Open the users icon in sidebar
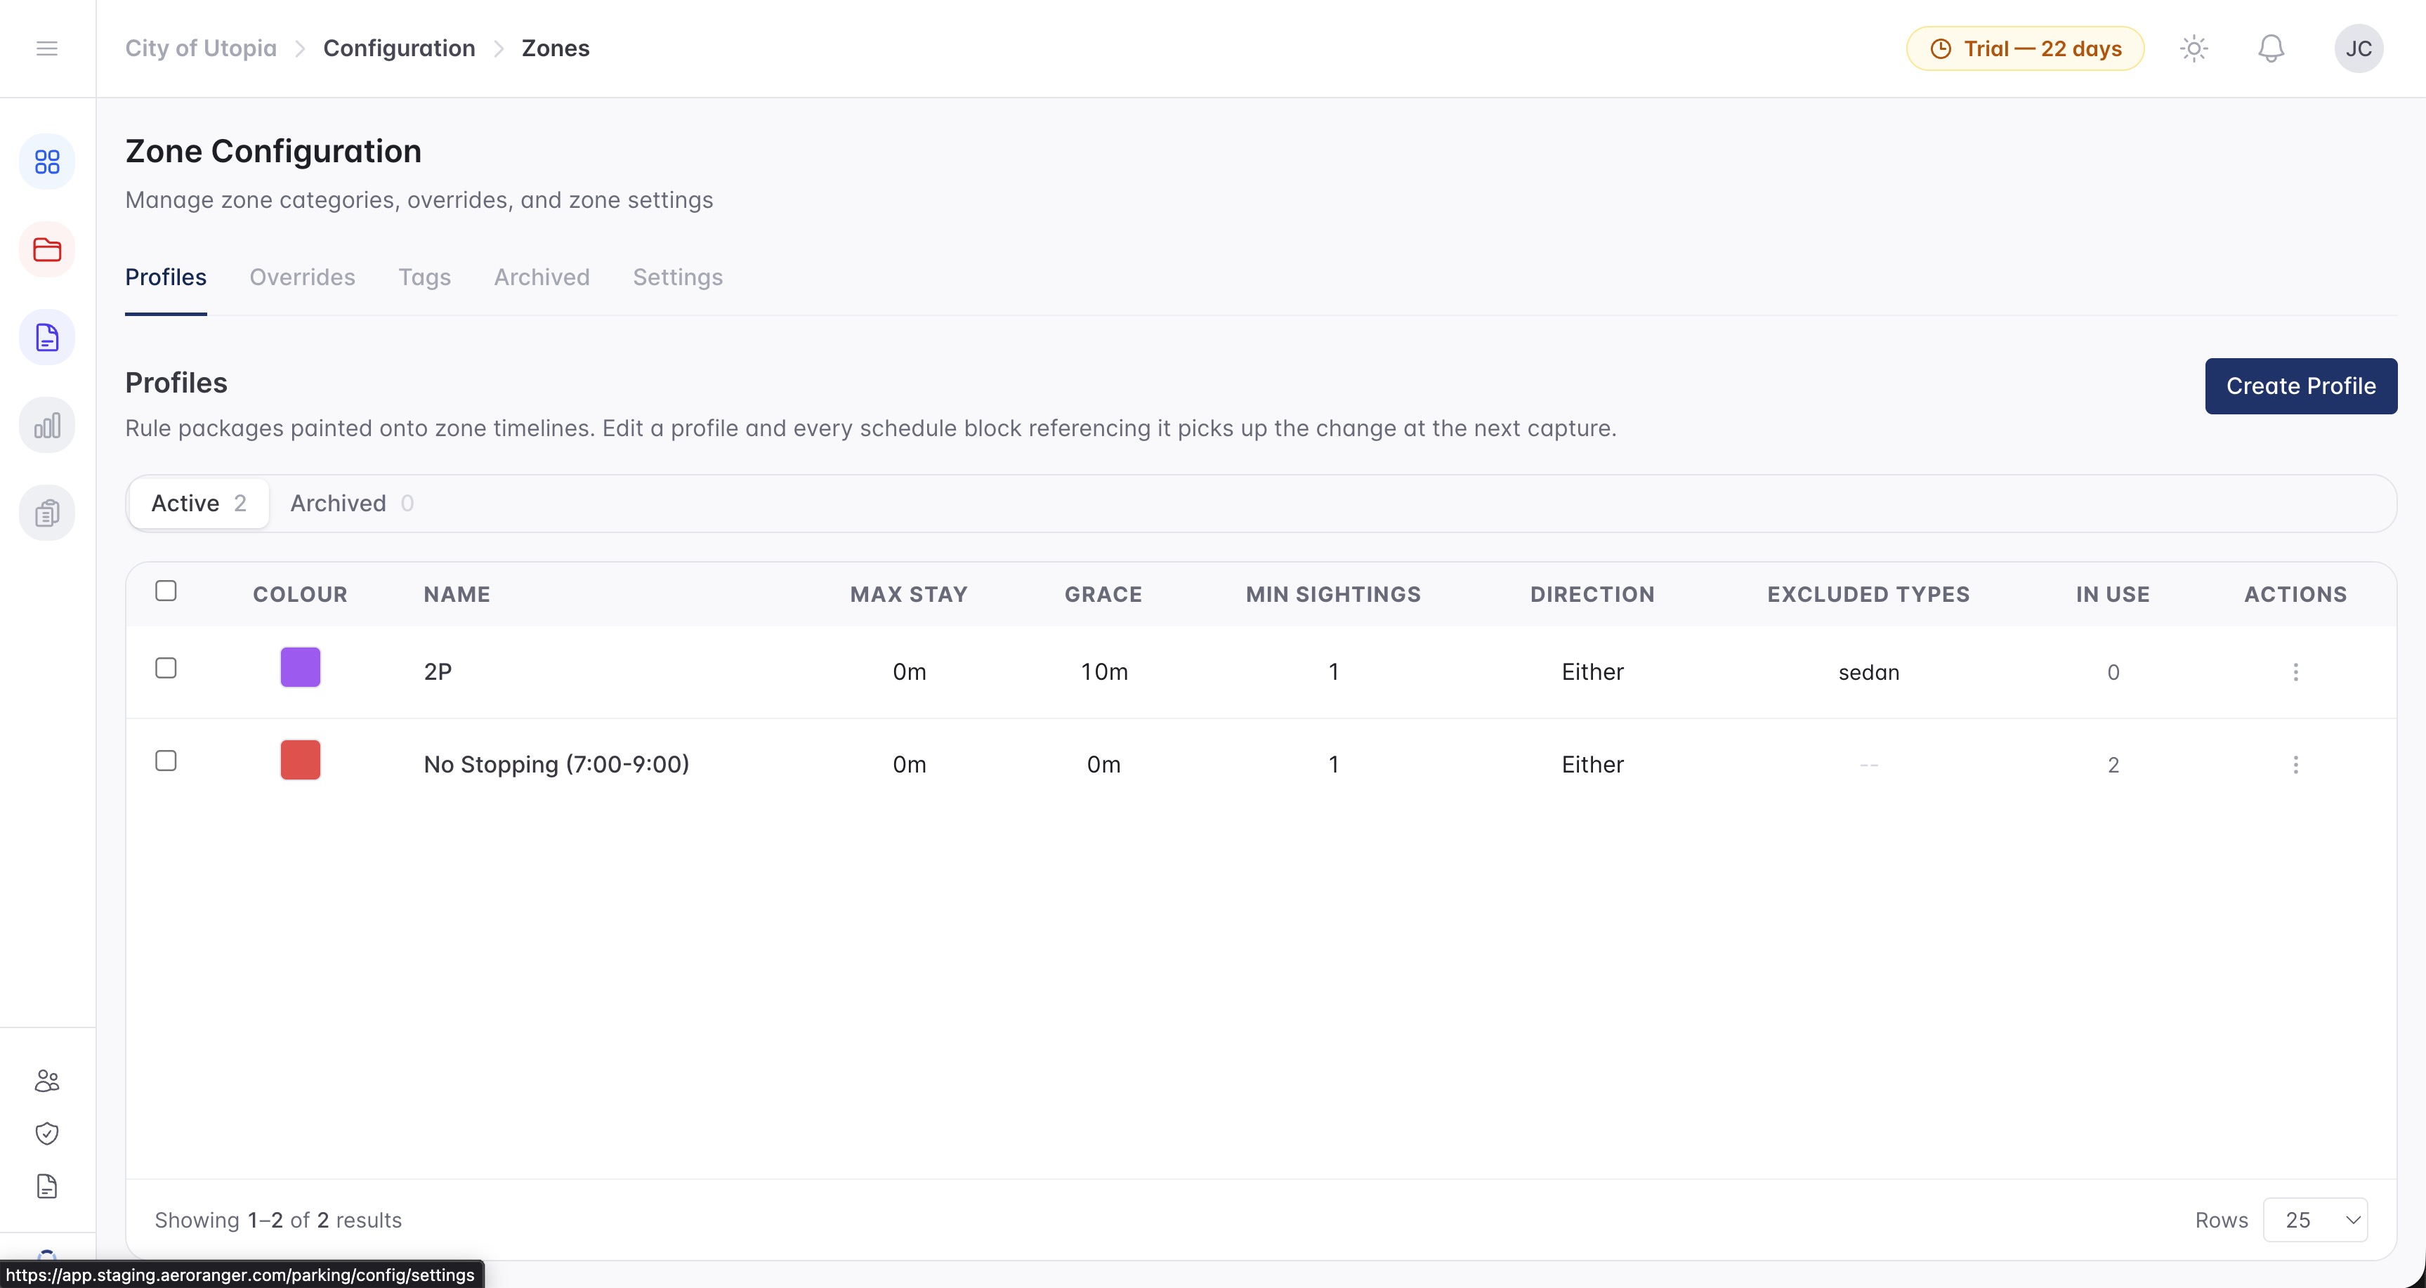Viewport: 2426px width, 1288px height. point(47,1081)
